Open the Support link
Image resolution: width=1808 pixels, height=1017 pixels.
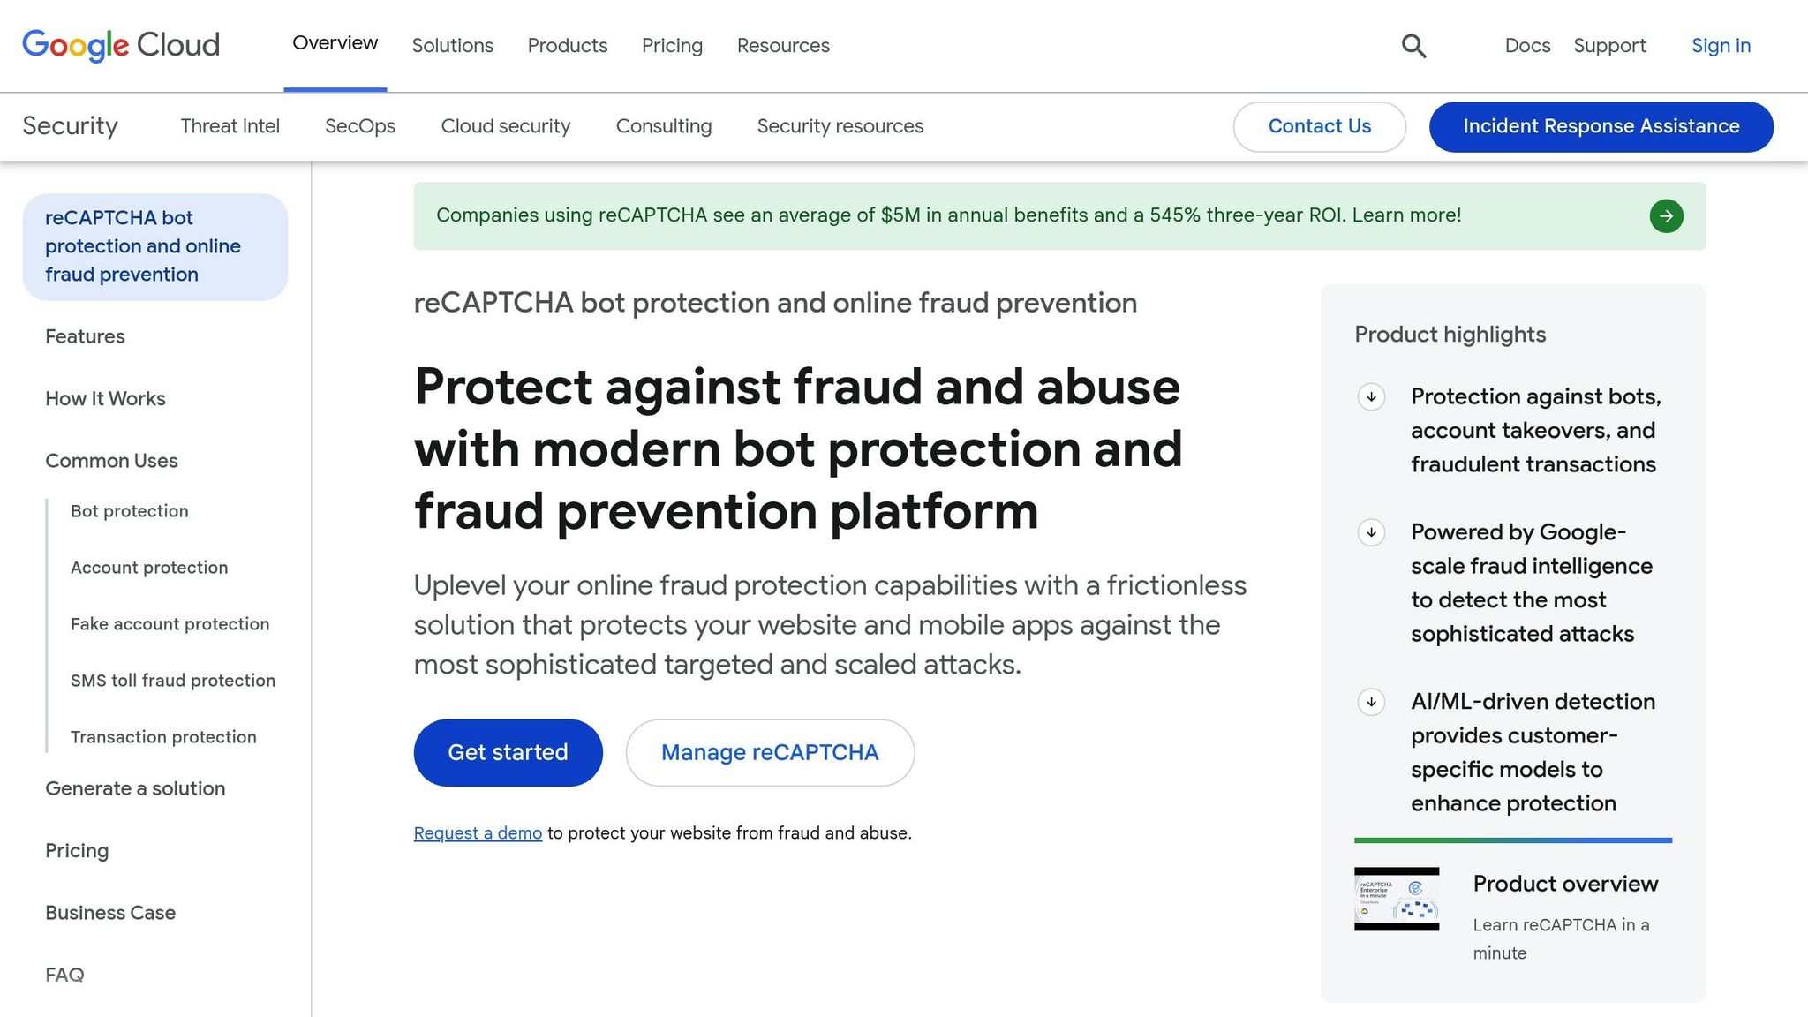[1609, 46]
